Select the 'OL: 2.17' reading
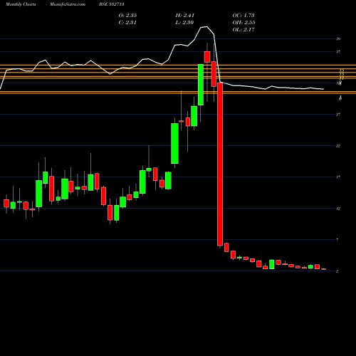 click(244, 30)
